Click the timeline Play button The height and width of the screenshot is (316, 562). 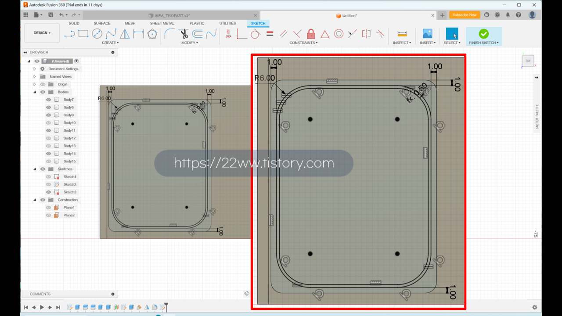click(x=42, y=307)
